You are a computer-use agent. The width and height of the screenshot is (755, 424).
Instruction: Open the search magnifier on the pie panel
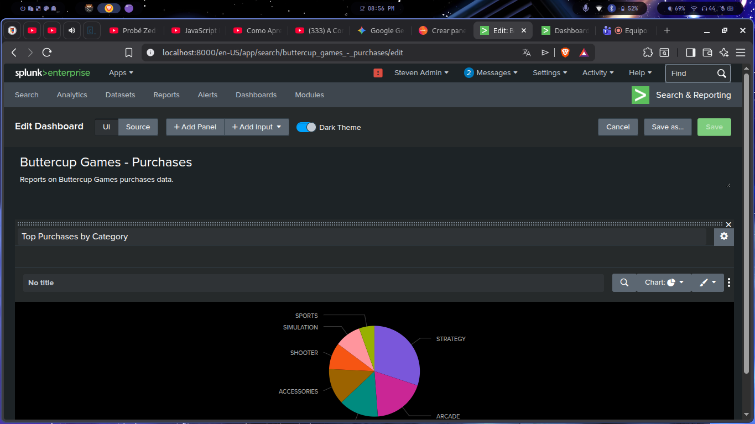click(624, 282)
